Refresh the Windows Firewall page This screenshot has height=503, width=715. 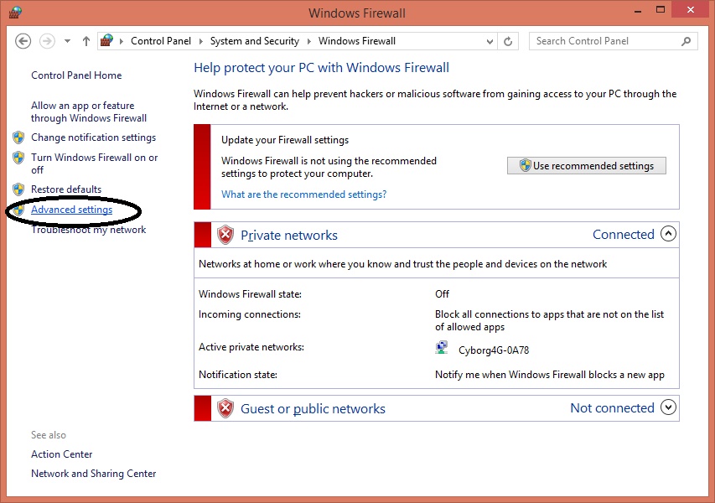pos(508,42)
